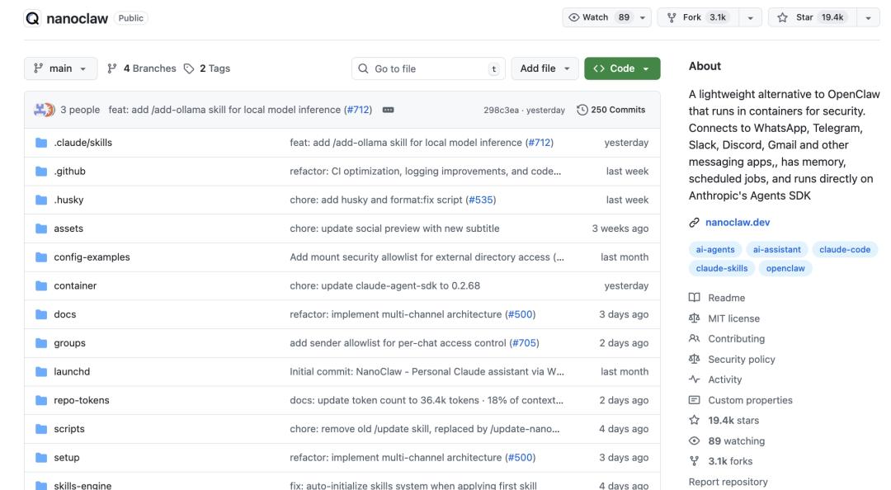Screen dimensions: 891x490
Task: Click the Activity pulse icon
Action: [695, 379]
